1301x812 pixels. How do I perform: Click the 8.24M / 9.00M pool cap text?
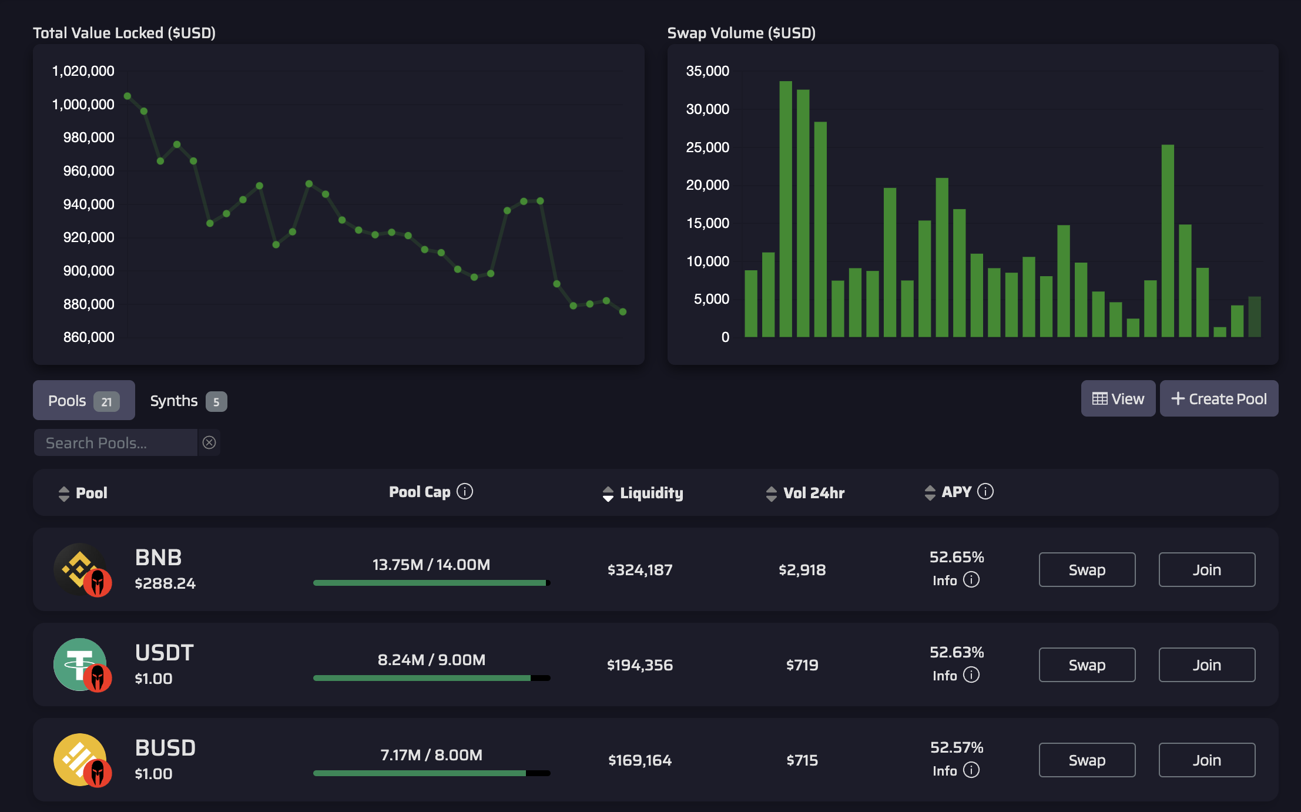coord(431,660)
